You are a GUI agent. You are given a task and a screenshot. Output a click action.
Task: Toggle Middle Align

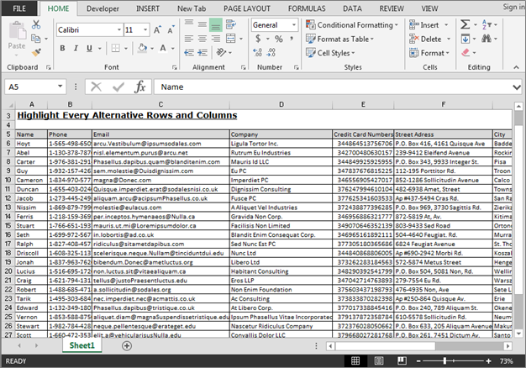[x=203, y=24]
